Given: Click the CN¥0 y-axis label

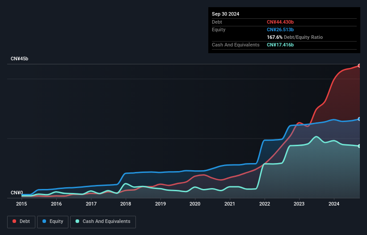Looking at the screenshot, I should pos(17,193).
